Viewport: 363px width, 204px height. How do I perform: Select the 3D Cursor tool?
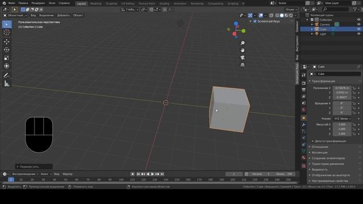7,32
